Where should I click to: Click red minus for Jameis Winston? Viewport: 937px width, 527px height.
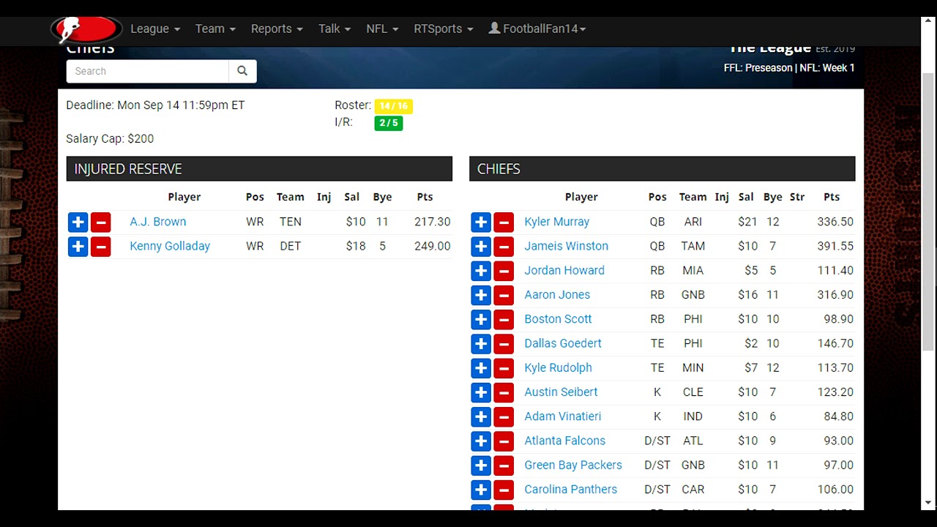pos(504,247)
